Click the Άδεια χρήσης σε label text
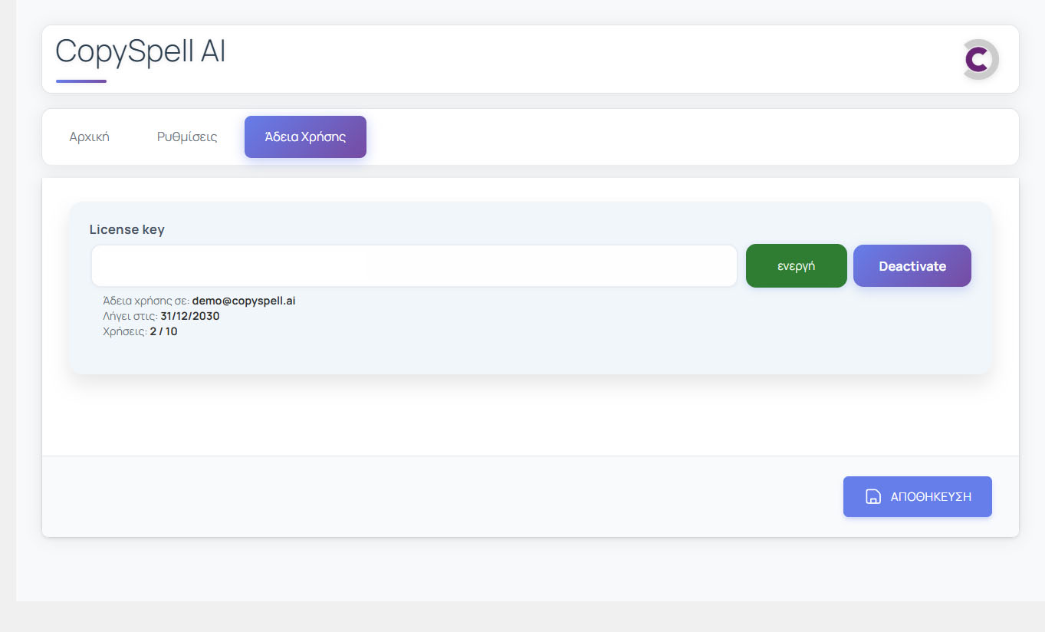This screenshot has height=632, width=1045. 146,301
